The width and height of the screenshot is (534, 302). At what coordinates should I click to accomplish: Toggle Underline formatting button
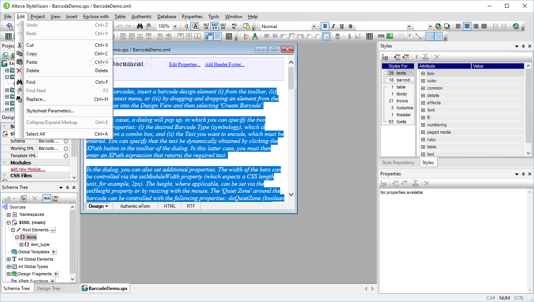[x=342, y=26]
